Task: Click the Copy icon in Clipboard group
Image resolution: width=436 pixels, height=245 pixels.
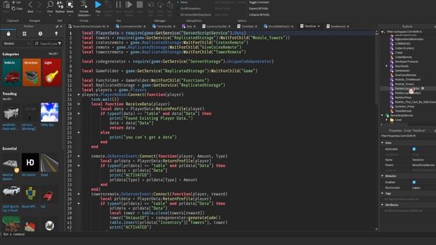Action: pyautogui.click(x=14, y=8)
